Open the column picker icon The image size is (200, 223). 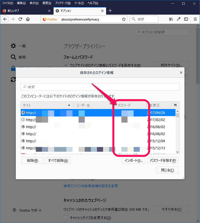175,105
